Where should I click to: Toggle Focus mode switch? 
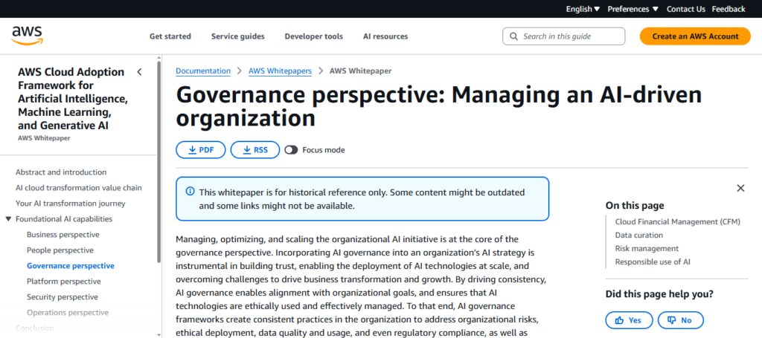pyautogui.click(x=291, y=150)
